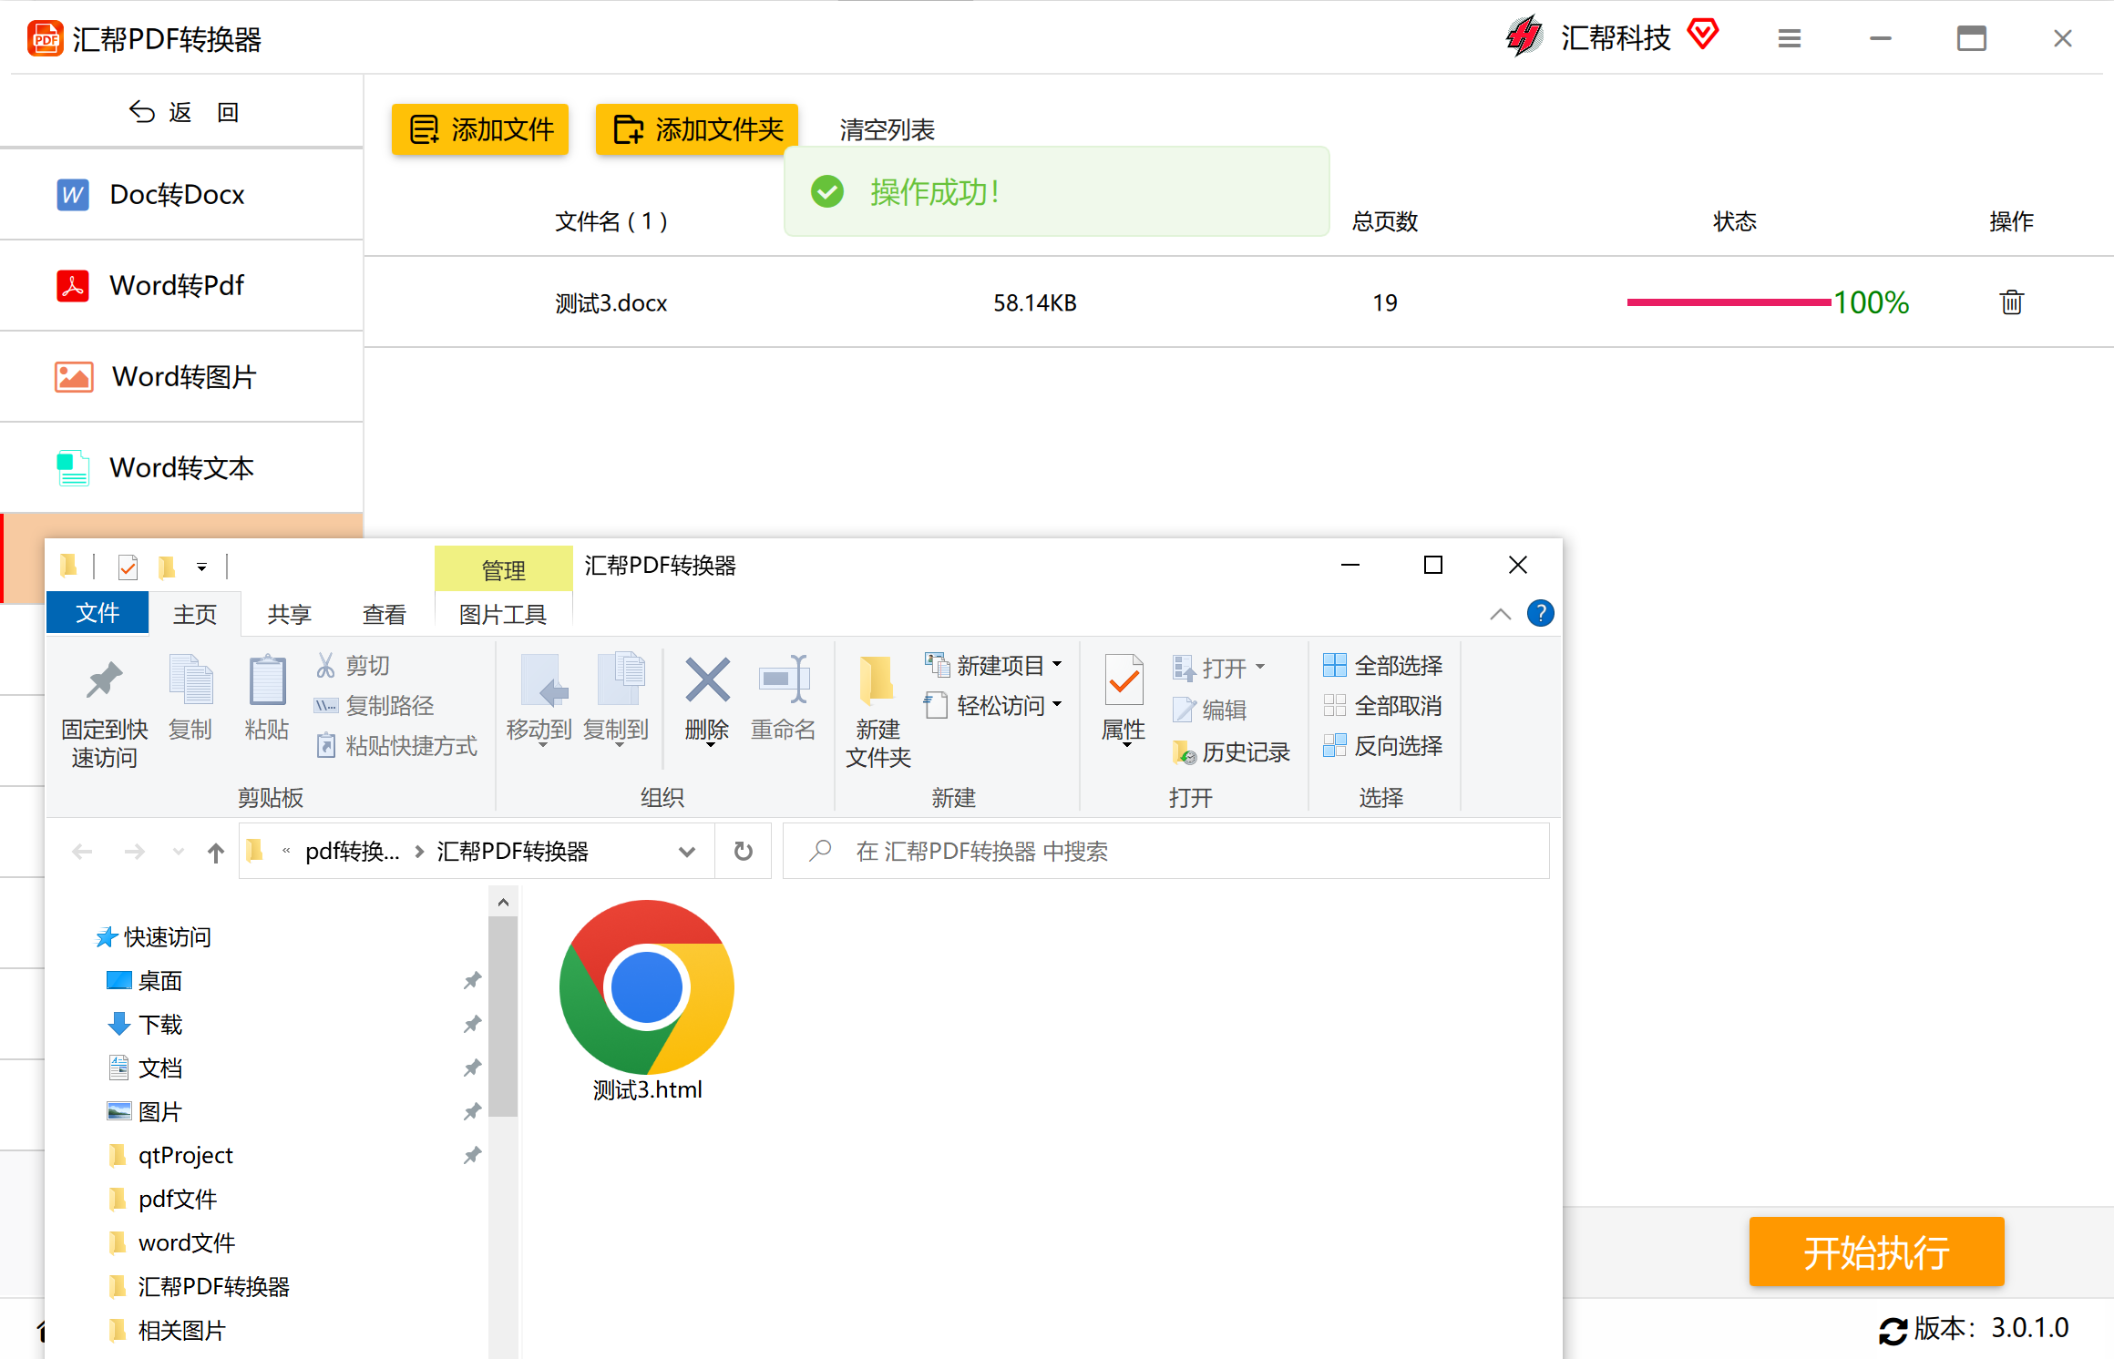2114x1359 pixels.
Task: Click the Explorer help question icon
Action: (1540, 613)
